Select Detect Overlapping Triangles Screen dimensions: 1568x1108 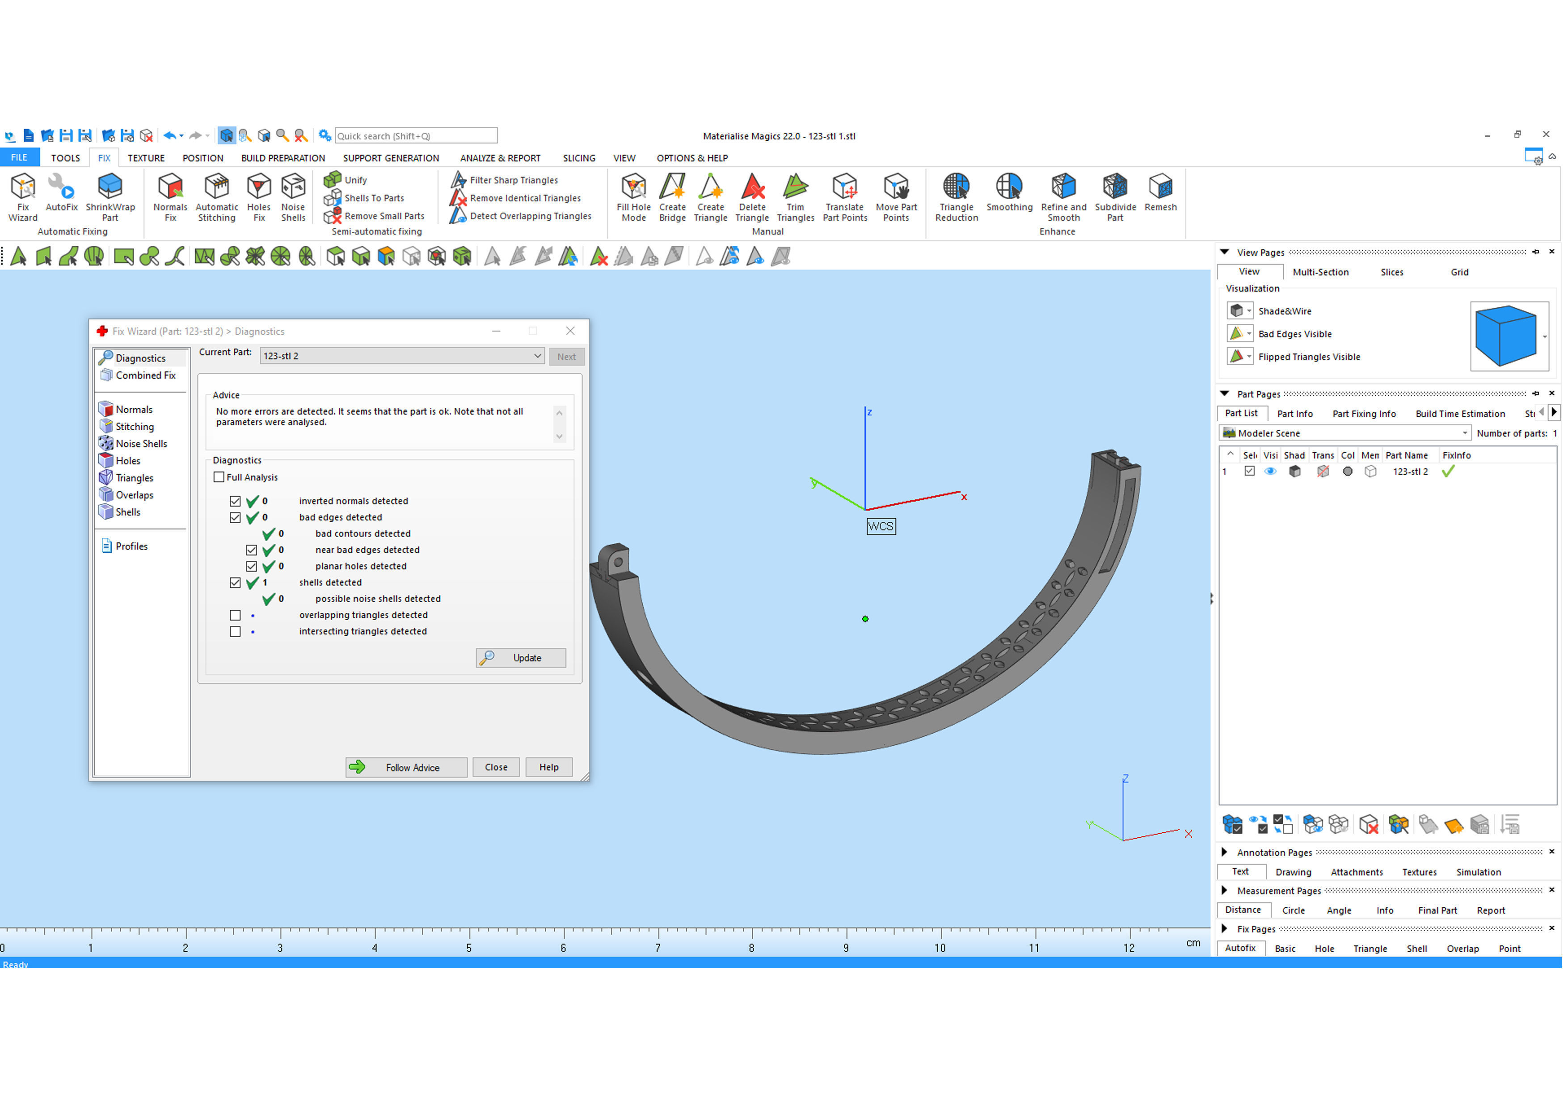click(x=530, y=216)
